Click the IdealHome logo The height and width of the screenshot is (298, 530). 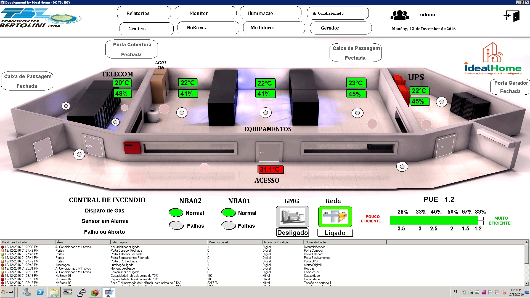coord(493,58)
